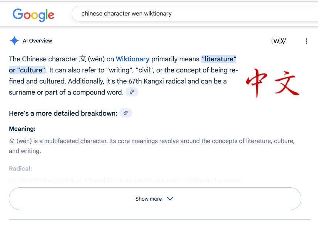Click link icon after "compound word."
The image size is (318, 225).
(x=132, y=92)
